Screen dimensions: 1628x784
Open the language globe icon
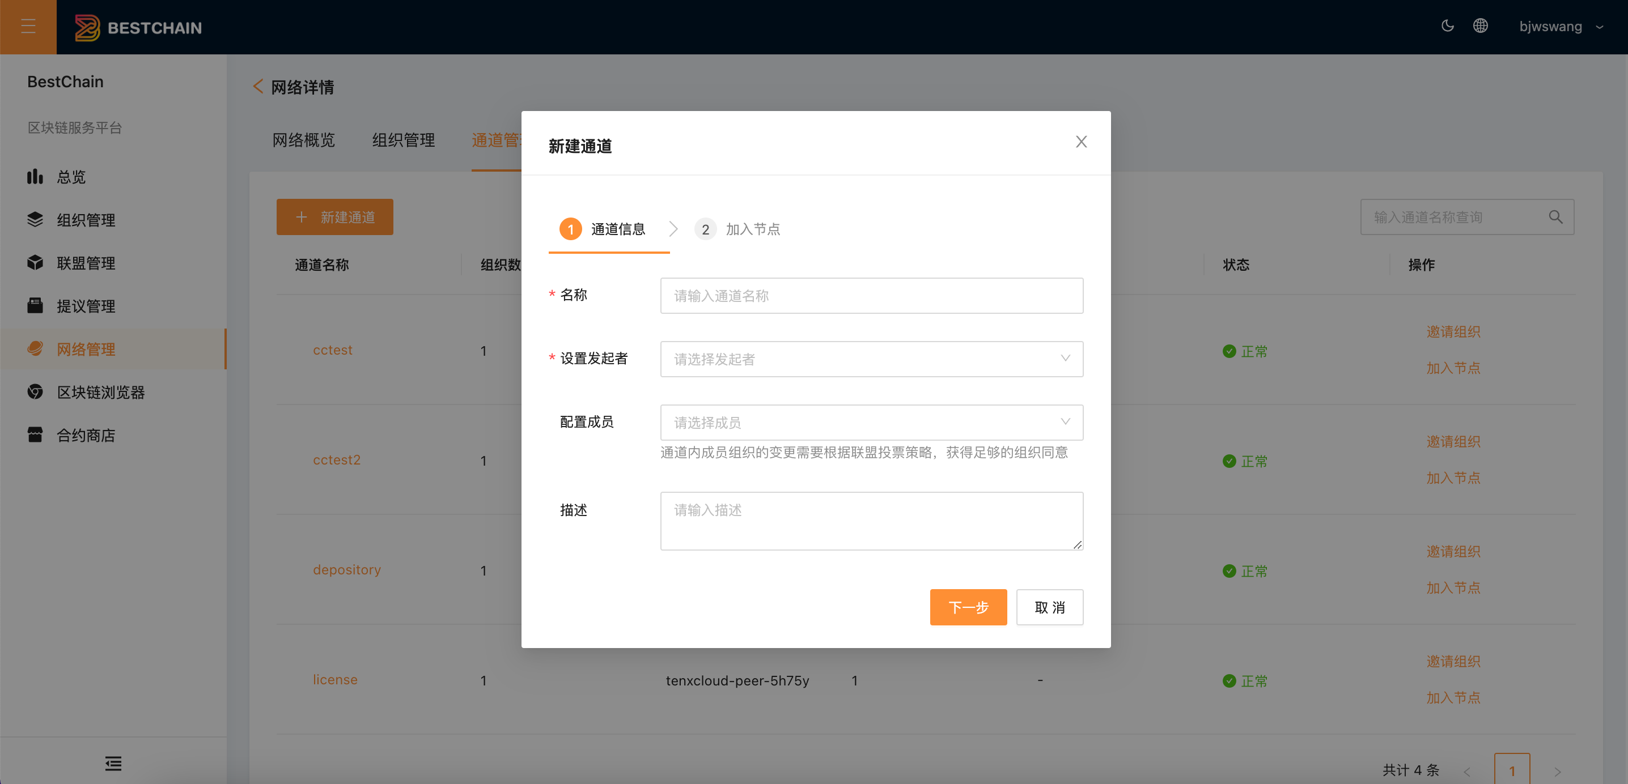1480,26
